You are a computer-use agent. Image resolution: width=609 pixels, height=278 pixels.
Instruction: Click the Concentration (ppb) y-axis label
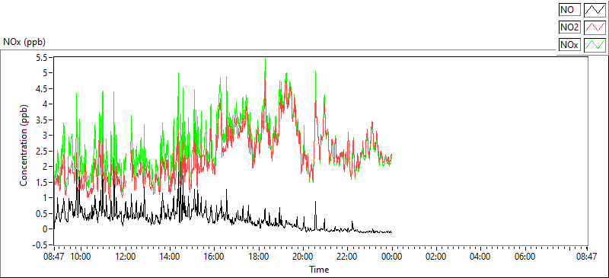(24, 145)
